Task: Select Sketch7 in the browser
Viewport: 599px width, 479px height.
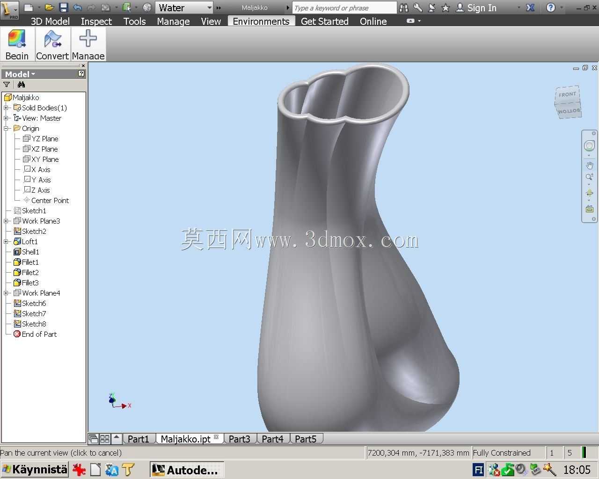Action: click(30, 313)
